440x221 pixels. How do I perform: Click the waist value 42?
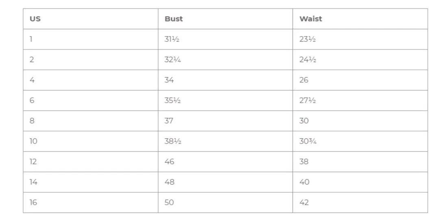click(304, 202)
